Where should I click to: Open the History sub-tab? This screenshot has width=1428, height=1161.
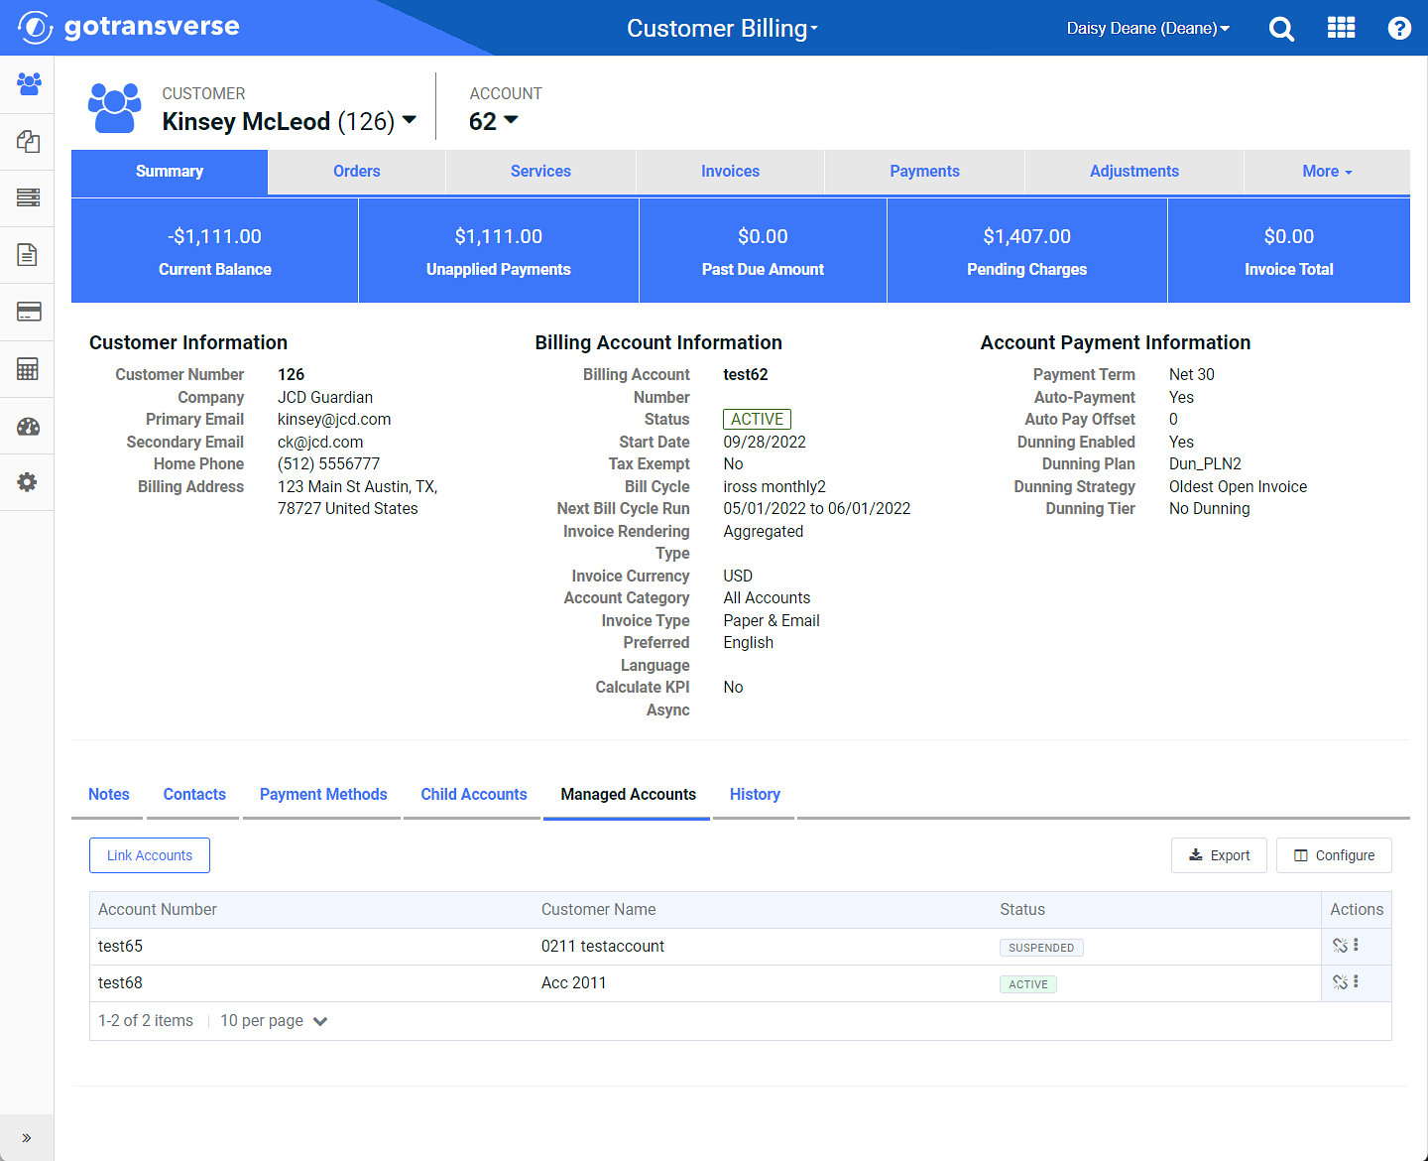755,795
